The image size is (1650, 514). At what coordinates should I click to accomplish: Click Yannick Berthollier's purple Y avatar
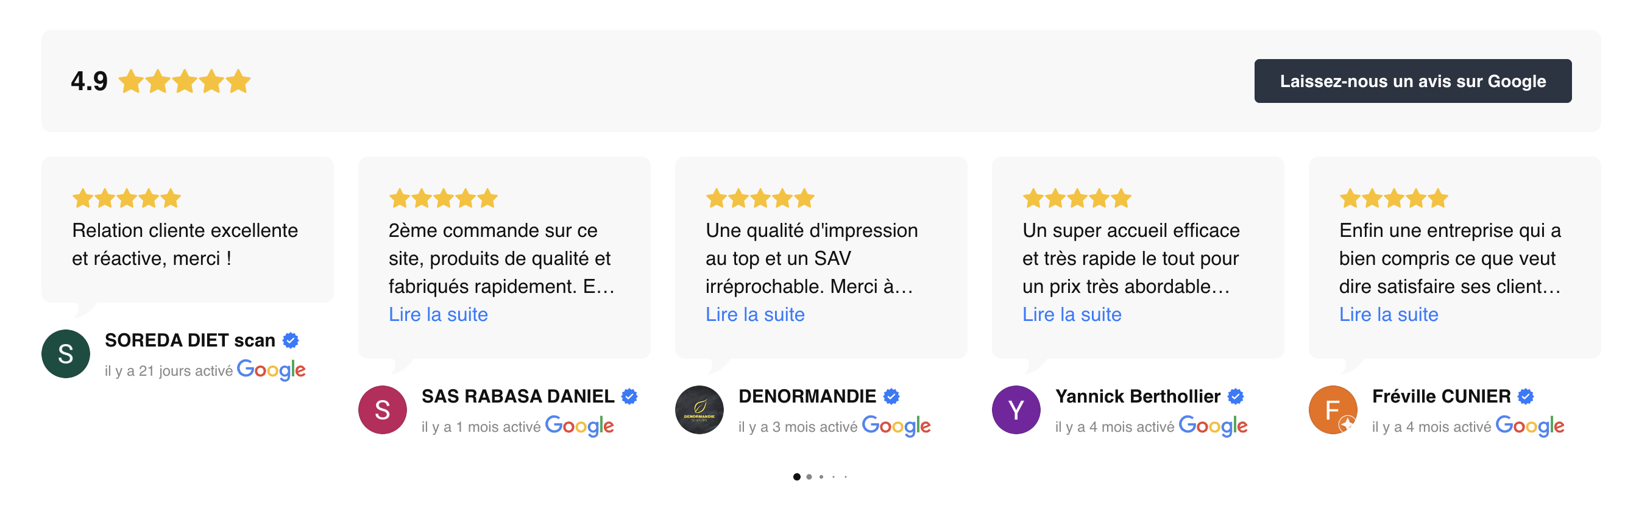tap(1016, 410)
